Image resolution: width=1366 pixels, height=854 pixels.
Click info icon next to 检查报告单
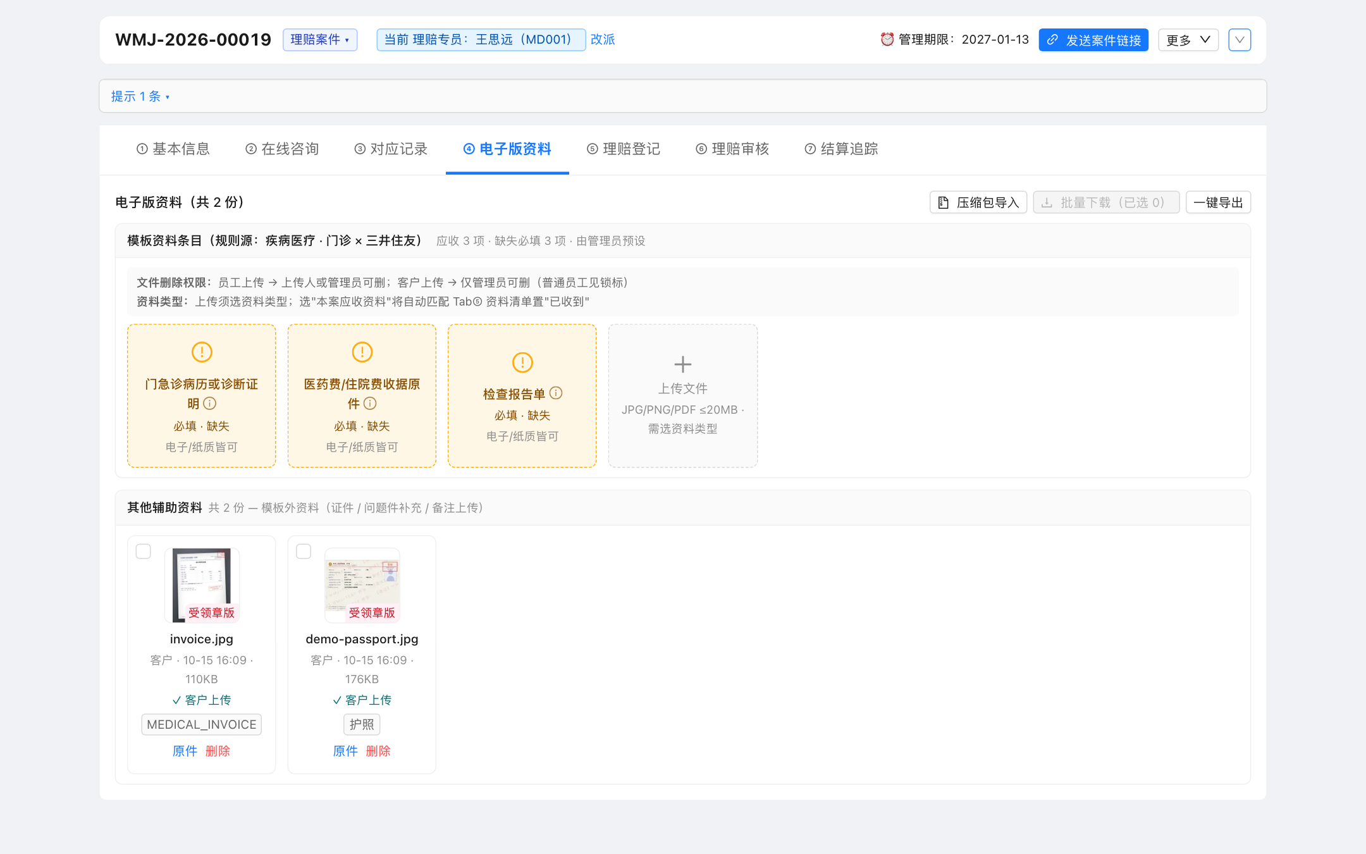pos(556,393)
